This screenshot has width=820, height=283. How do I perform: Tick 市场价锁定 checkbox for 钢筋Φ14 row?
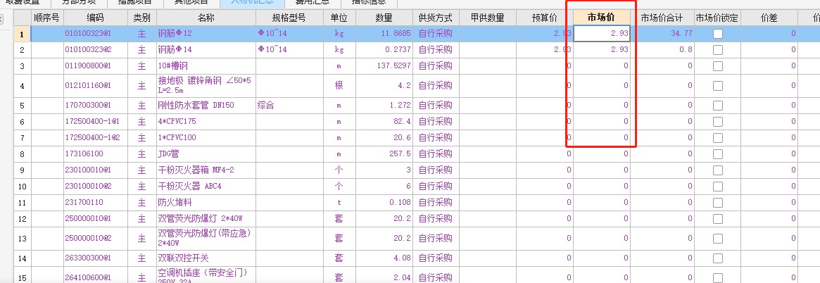(x=717, y=50)
